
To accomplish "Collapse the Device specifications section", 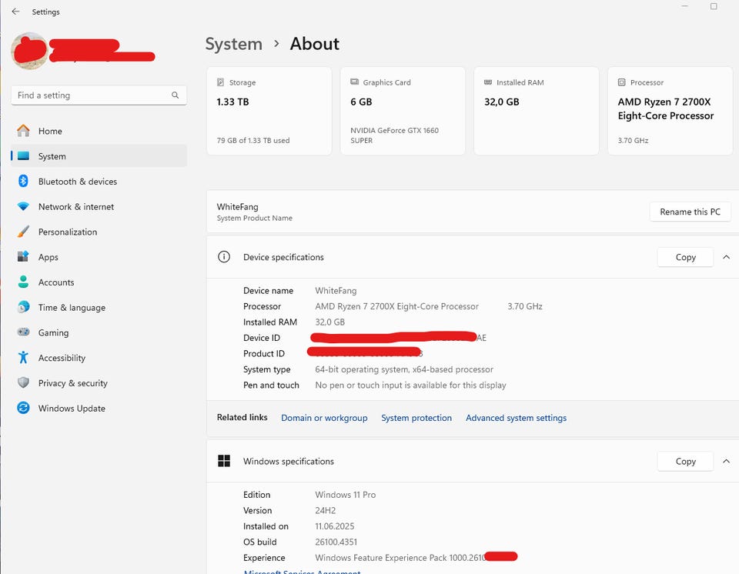I will (x=726, y=257).
